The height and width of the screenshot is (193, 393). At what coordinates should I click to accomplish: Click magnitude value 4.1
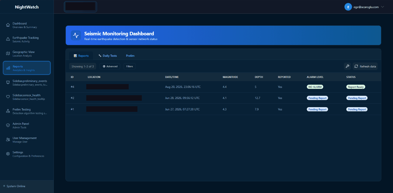point(225,98)
